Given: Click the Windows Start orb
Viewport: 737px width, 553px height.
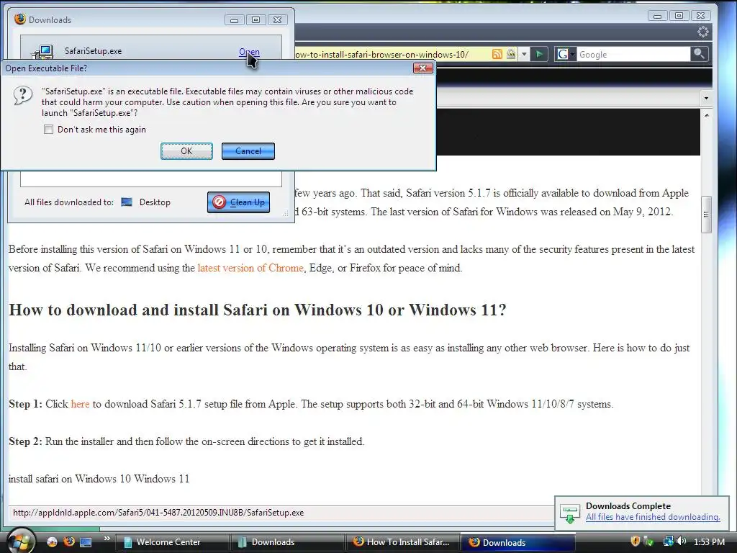Looking at the screenshot, I should coord(19,541).
